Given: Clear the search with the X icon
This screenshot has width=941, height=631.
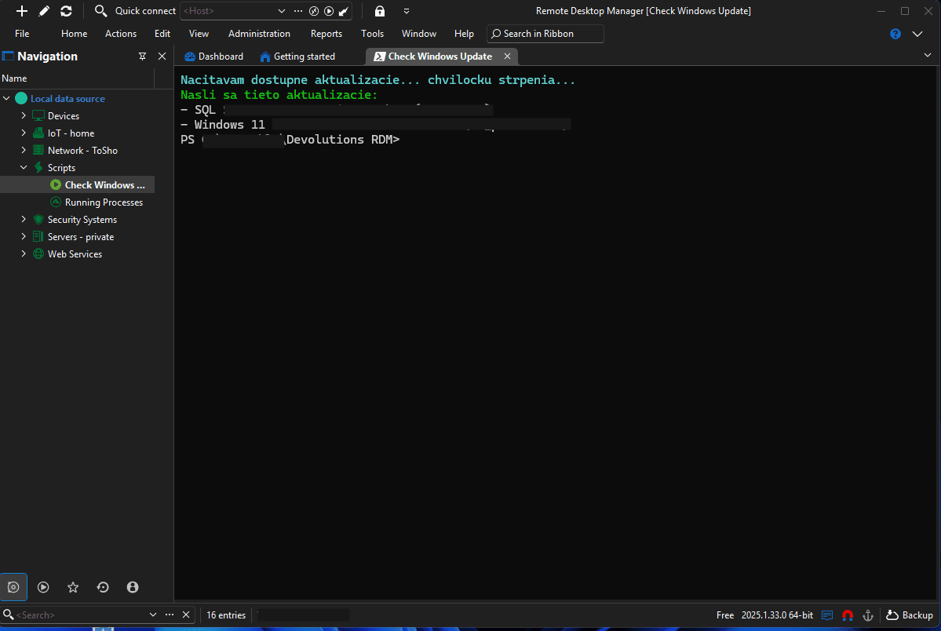Looking at the screenshot, I should (186, 615).
